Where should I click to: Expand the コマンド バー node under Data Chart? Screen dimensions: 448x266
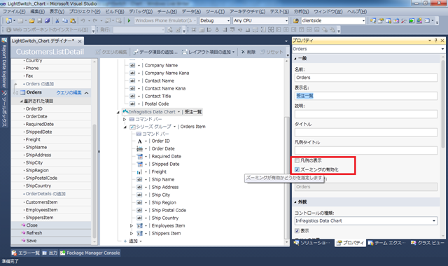[125, 120]
